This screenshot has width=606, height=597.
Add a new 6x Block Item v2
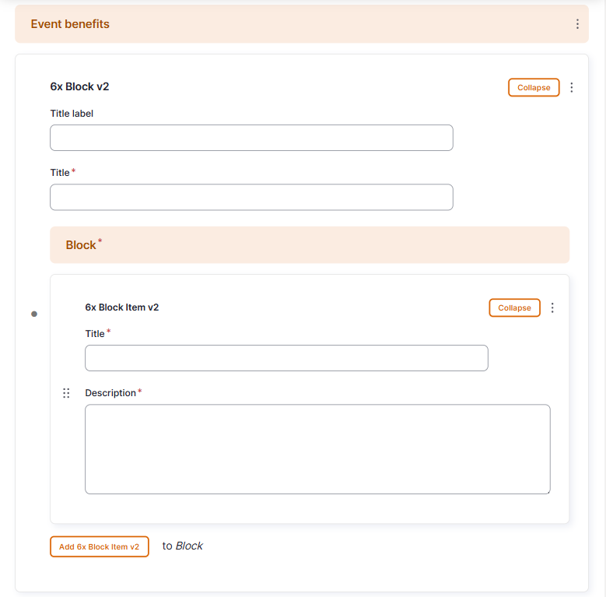[x=100, y=546]
